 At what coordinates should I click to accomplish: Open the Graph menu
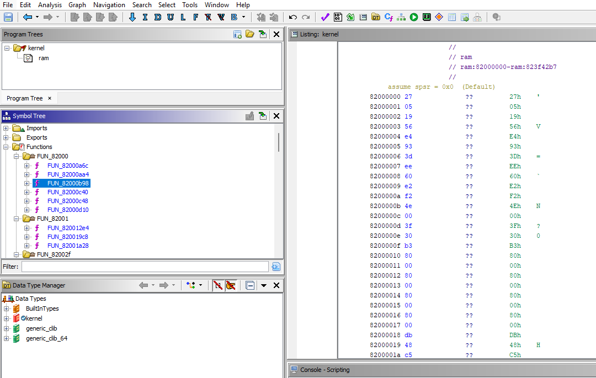pyautogui.click(x=77, y=5)
